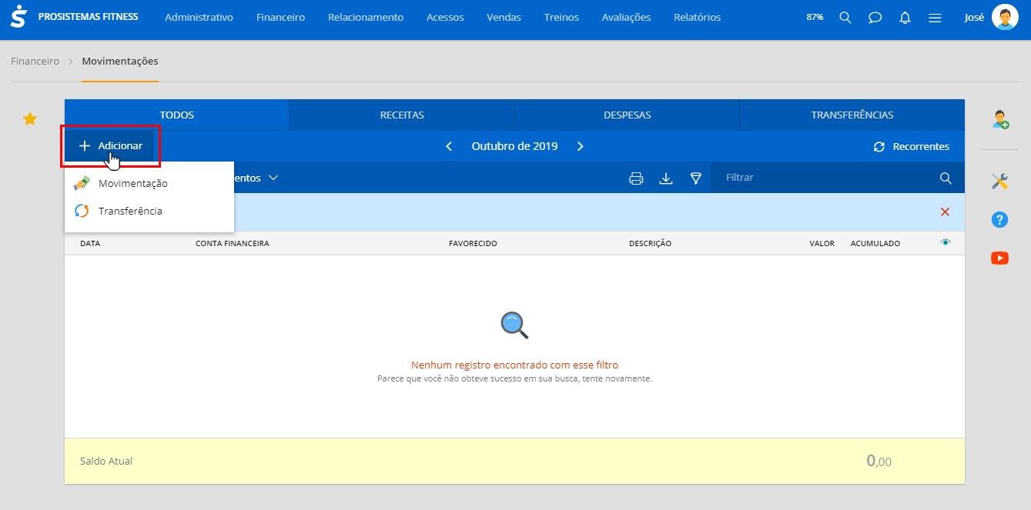Sort by DATA column header
The width and height of the screenshot is (1031, 510).
(90, 243)
